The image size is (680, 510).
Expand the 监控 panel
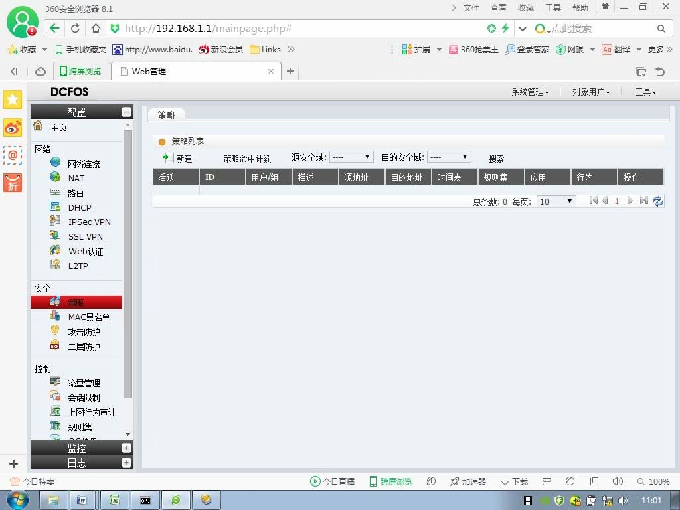126,448
